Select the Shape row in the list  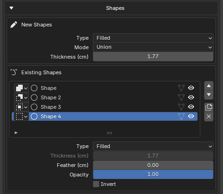[x=105, y=88]
